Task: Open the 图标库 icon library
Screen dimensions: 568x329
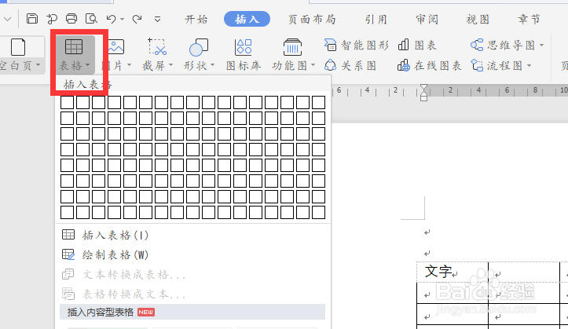Action: click(244, 54)
